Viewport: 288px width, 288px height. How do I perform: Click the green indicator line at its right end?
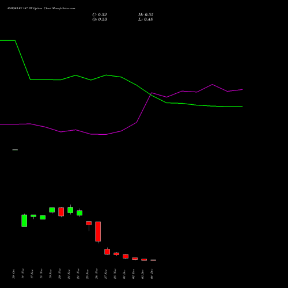tap(242, 107)
